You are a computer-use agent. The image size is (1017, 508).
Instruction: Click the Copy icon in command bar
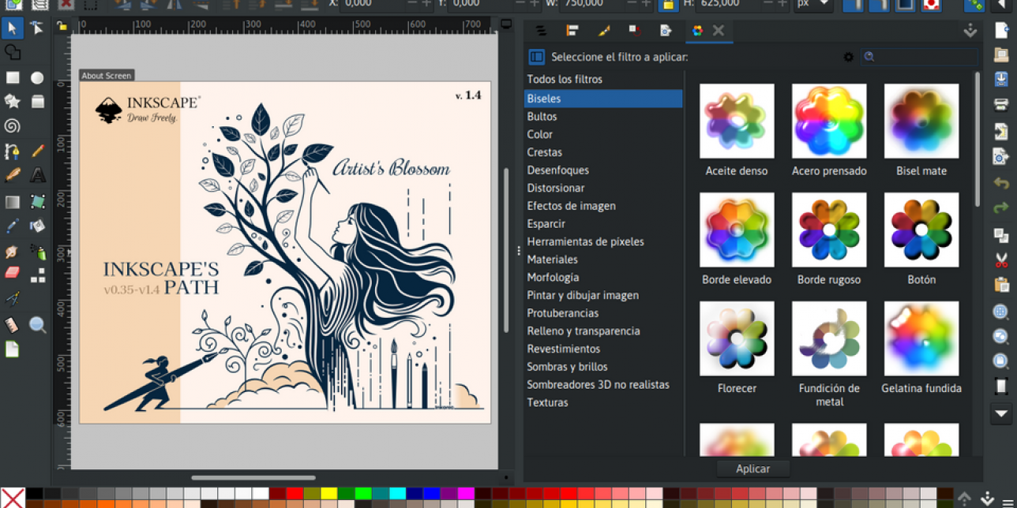point(1001,235)
